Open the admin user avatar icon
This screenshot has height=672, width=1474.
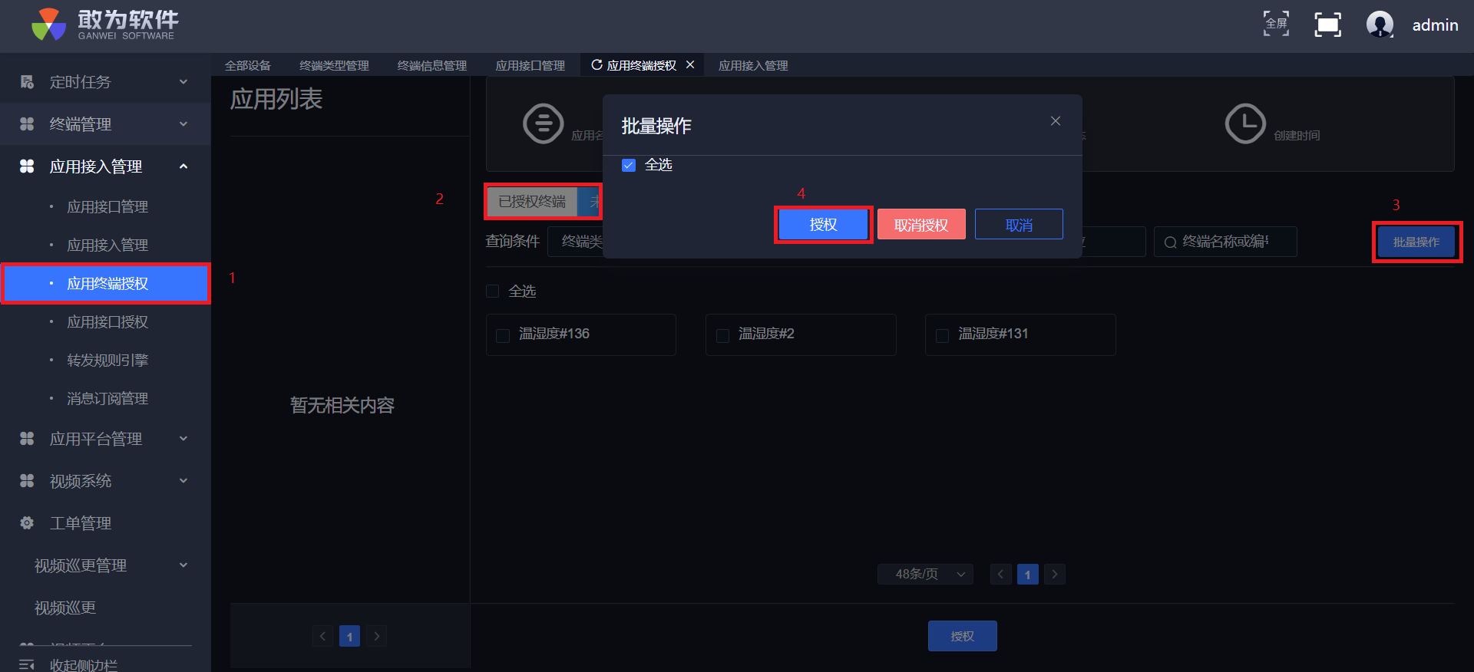pyautogui.click(x=1380, y=25)
